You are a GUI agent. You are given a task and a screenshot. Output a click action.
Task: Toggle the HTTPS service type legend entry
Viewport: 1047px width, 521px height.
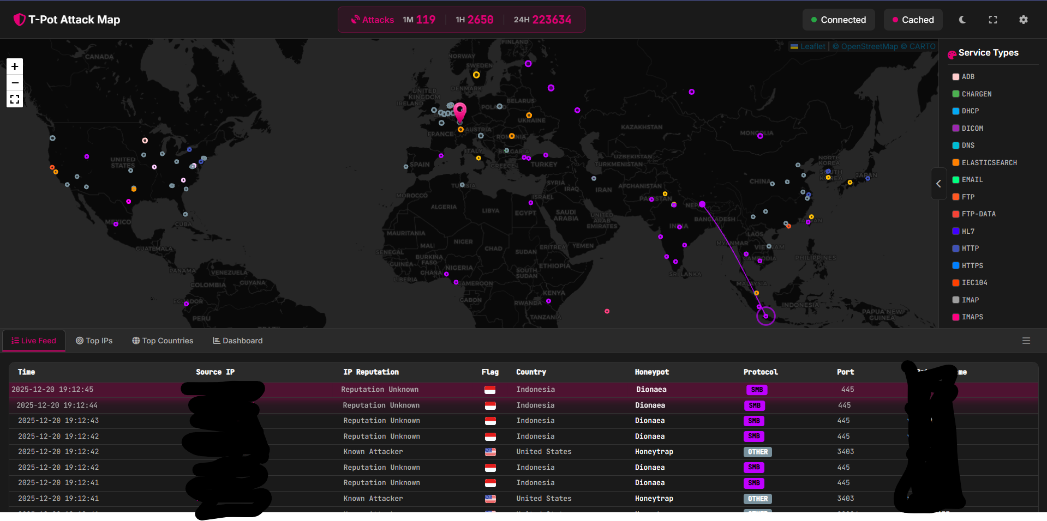tap(972, 265)
